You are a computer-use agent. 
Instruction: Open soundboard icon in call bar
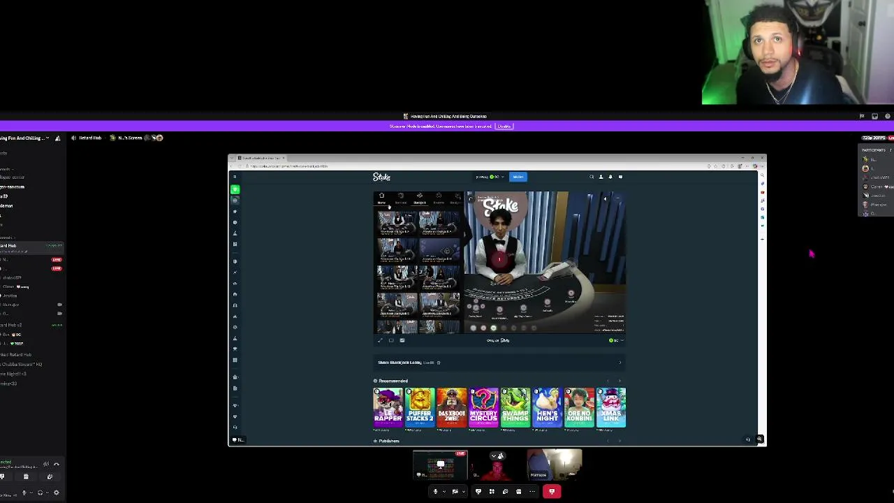click(x=505, y=492)
